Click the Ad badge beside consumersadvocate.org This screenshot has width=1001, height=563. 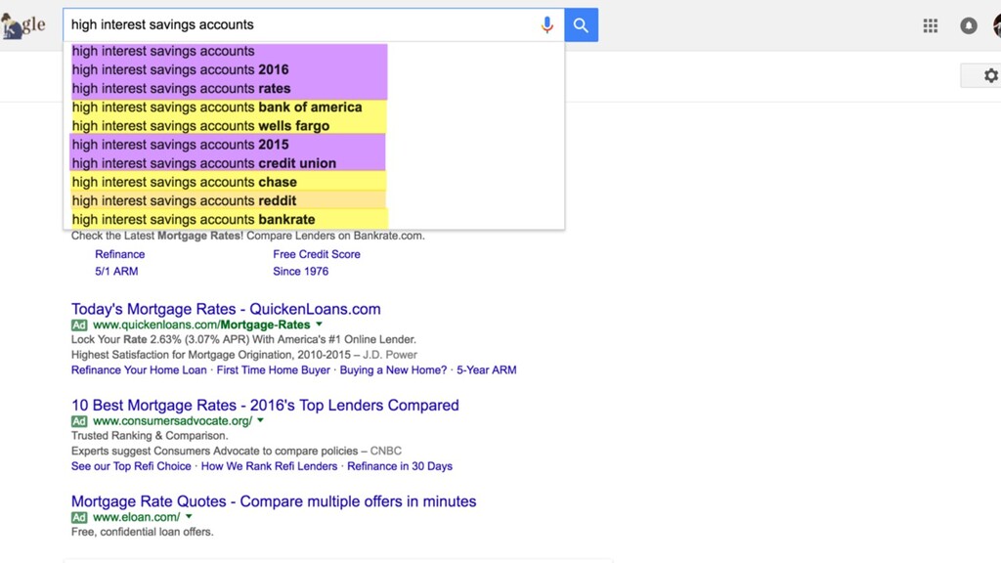pyautogui.click(x=79, y=421)
